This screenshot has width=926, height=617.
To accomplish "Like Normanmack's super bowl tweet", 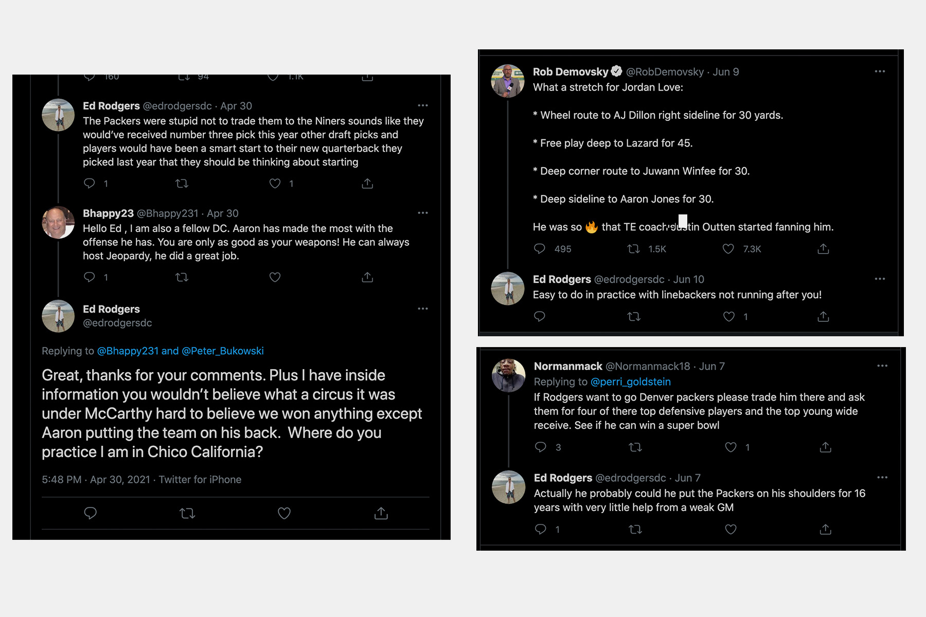I will (x=731, y=447).
